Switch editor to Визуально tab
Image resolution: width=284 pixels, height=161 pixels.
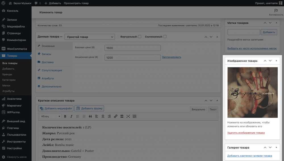pyautogui.click(x=198, y=110)
